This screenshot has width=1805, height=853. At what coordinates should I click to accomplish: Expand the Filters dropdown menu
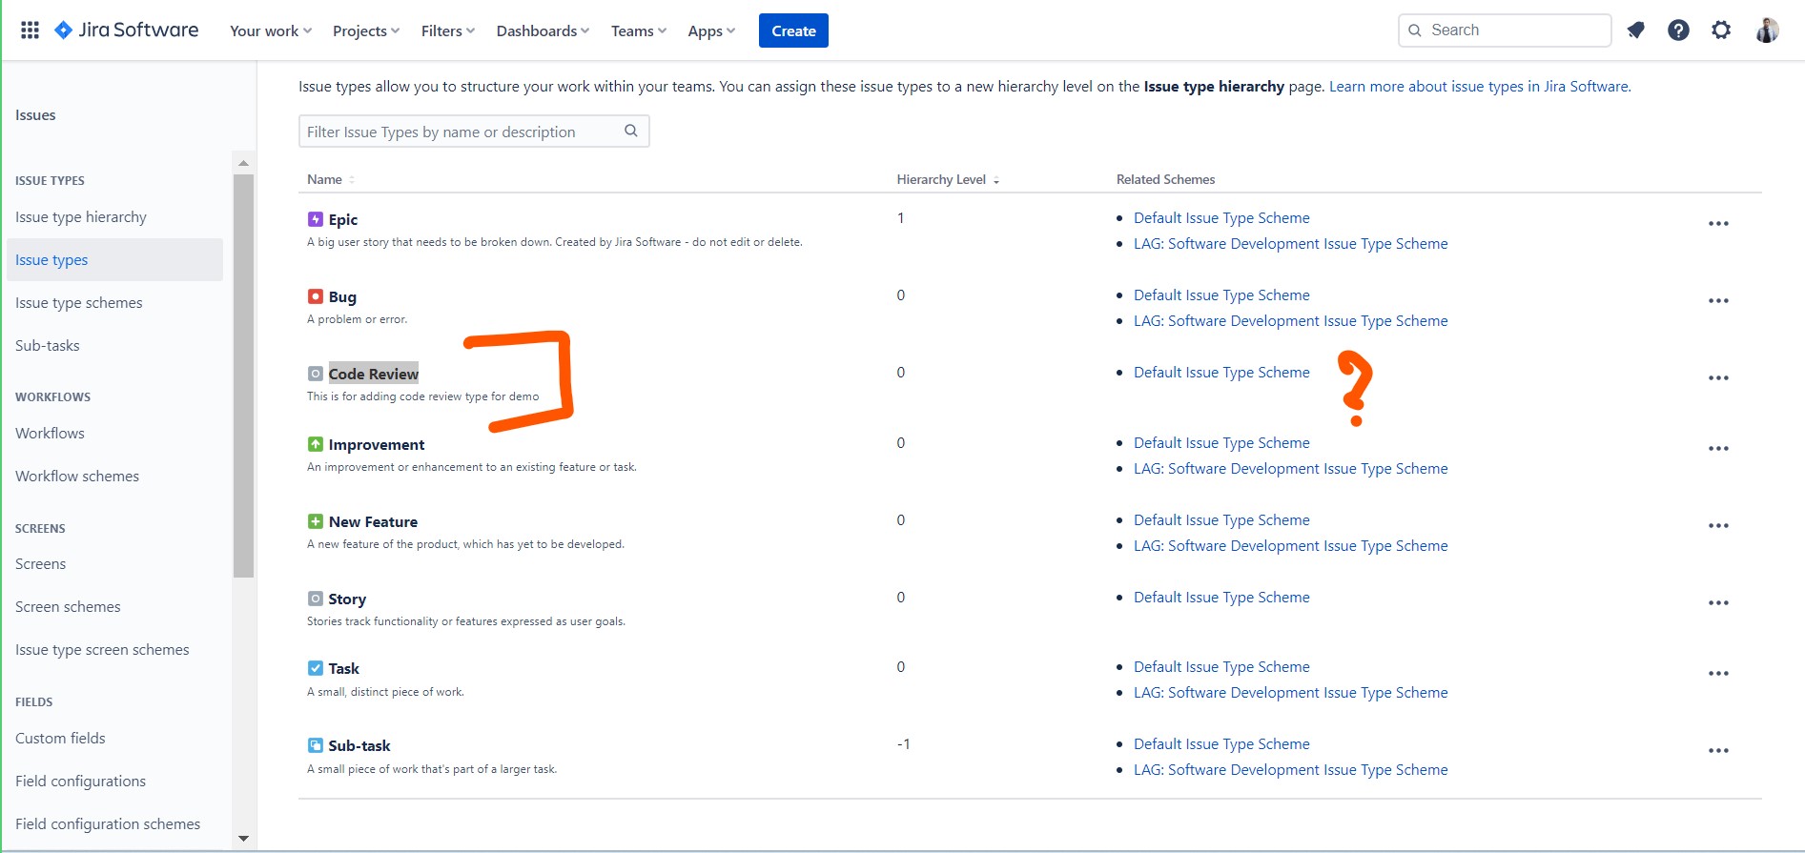(x=447, y=30)
